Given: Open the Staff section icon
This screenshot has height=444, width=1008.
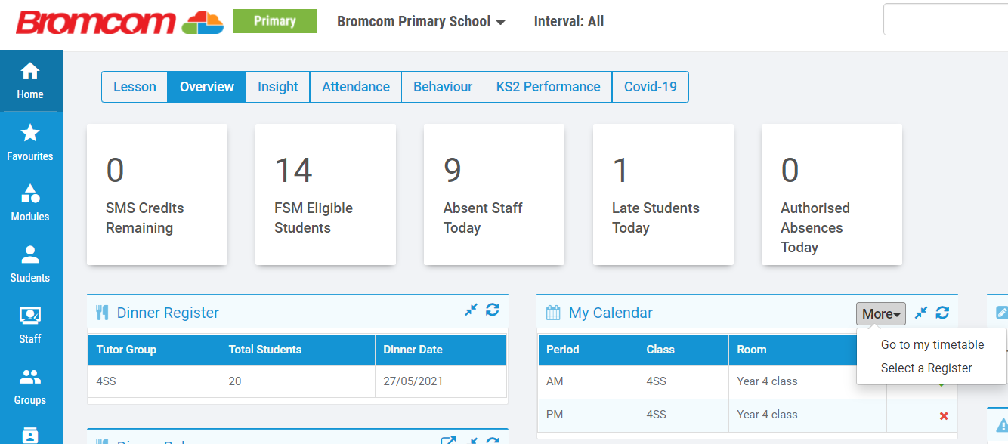Looking at the screenshot, I should [x=30, y=325].
